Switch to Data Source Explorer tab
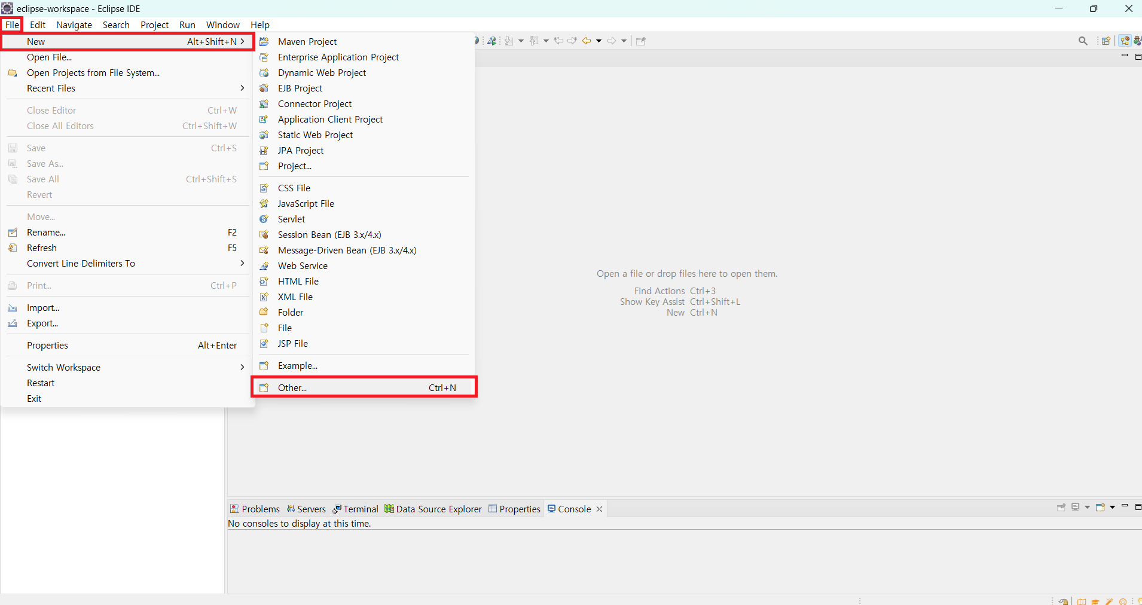 click(x=433, y=509)
